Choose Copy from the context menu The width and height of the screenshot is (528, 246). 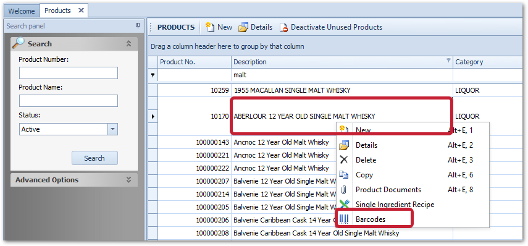[414, 175]
